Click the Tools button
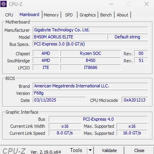 pyautogui.click(x=76, y=150)
